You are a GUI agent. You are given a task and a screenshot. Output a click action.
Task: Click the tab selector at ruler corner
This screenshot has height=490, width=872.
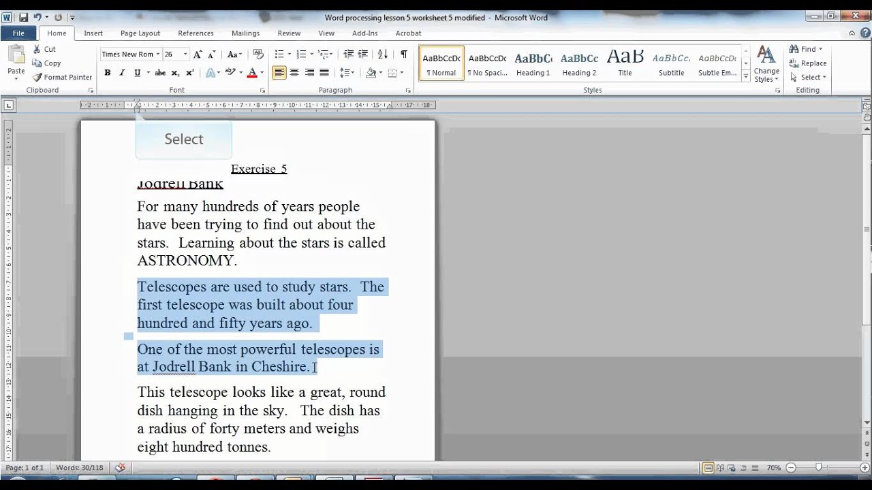(9, 105)
